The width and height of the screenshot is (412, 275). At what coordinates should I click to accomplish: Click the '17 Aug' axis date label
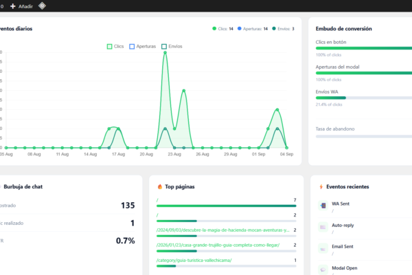pyautogui.click(x=119, y=154)
